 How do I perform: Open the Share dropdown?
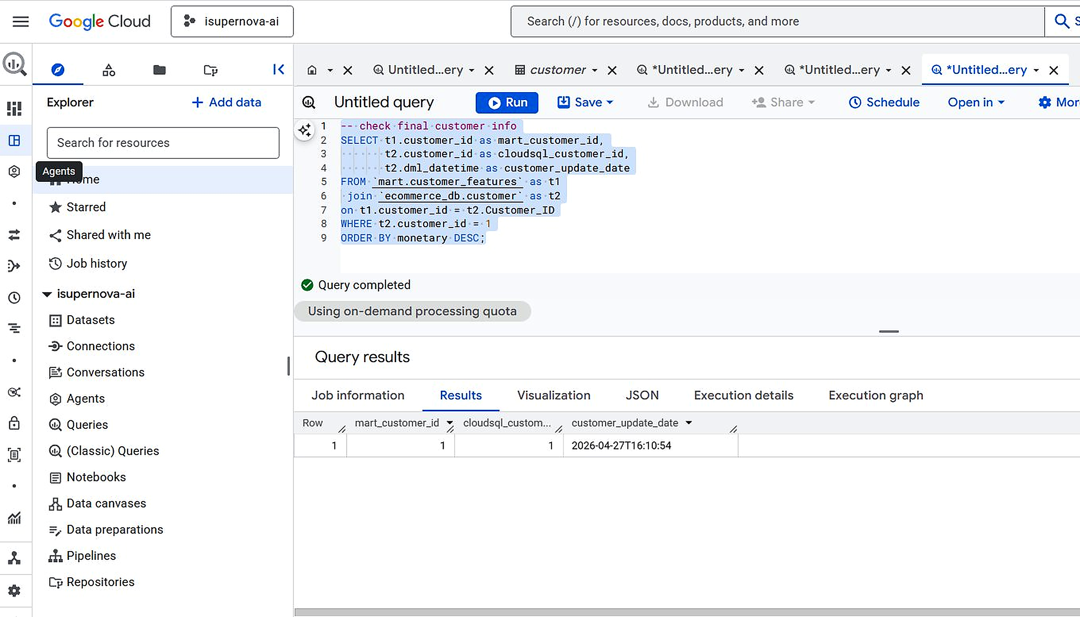click(x=783, y=102)
